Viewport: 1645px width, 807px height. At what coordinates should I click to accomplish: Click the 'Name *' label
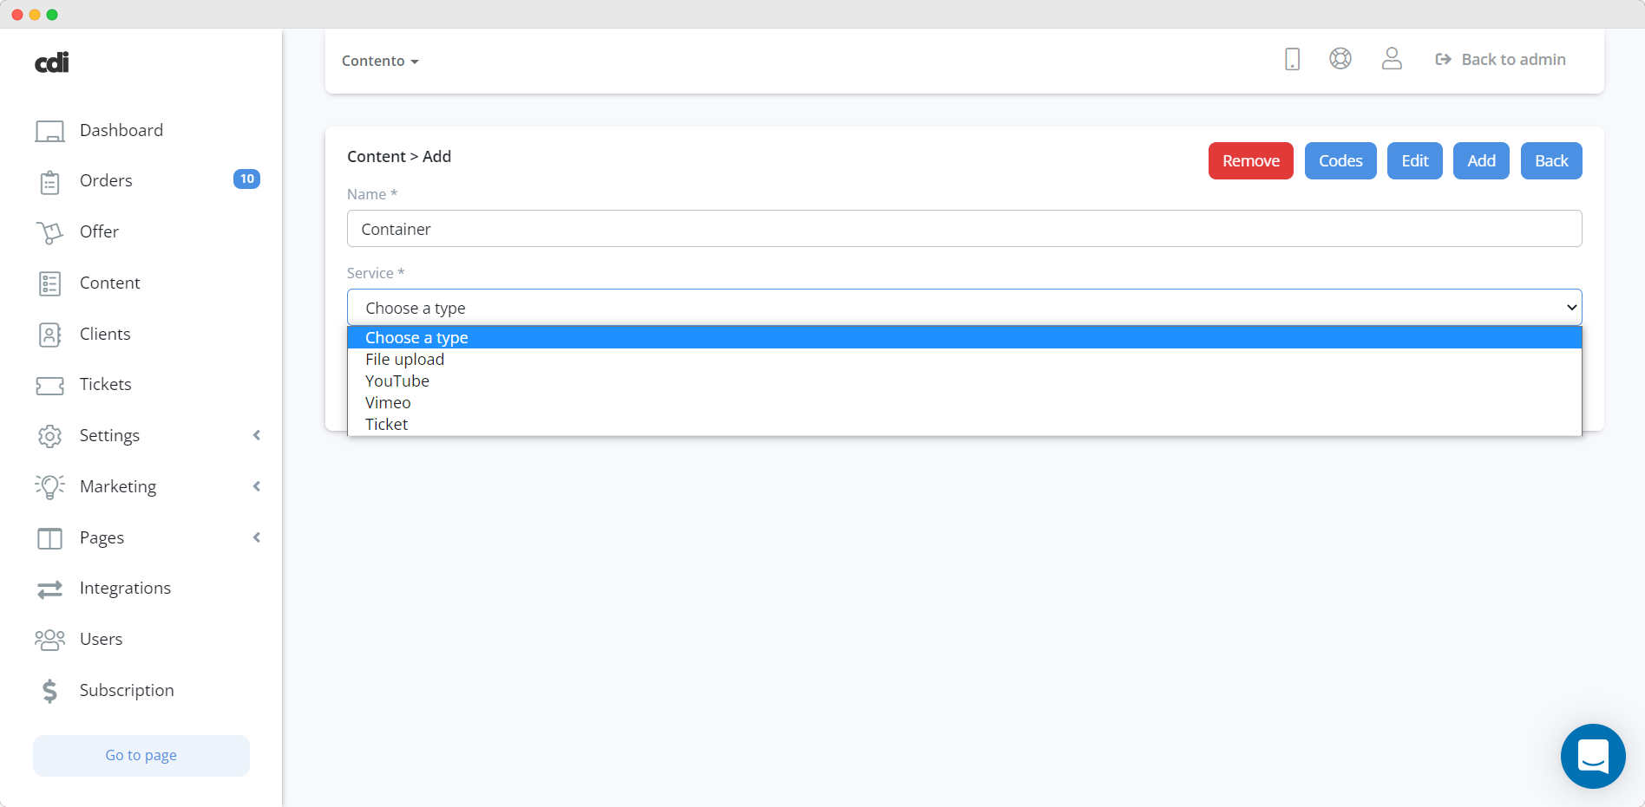pos(372,194)
